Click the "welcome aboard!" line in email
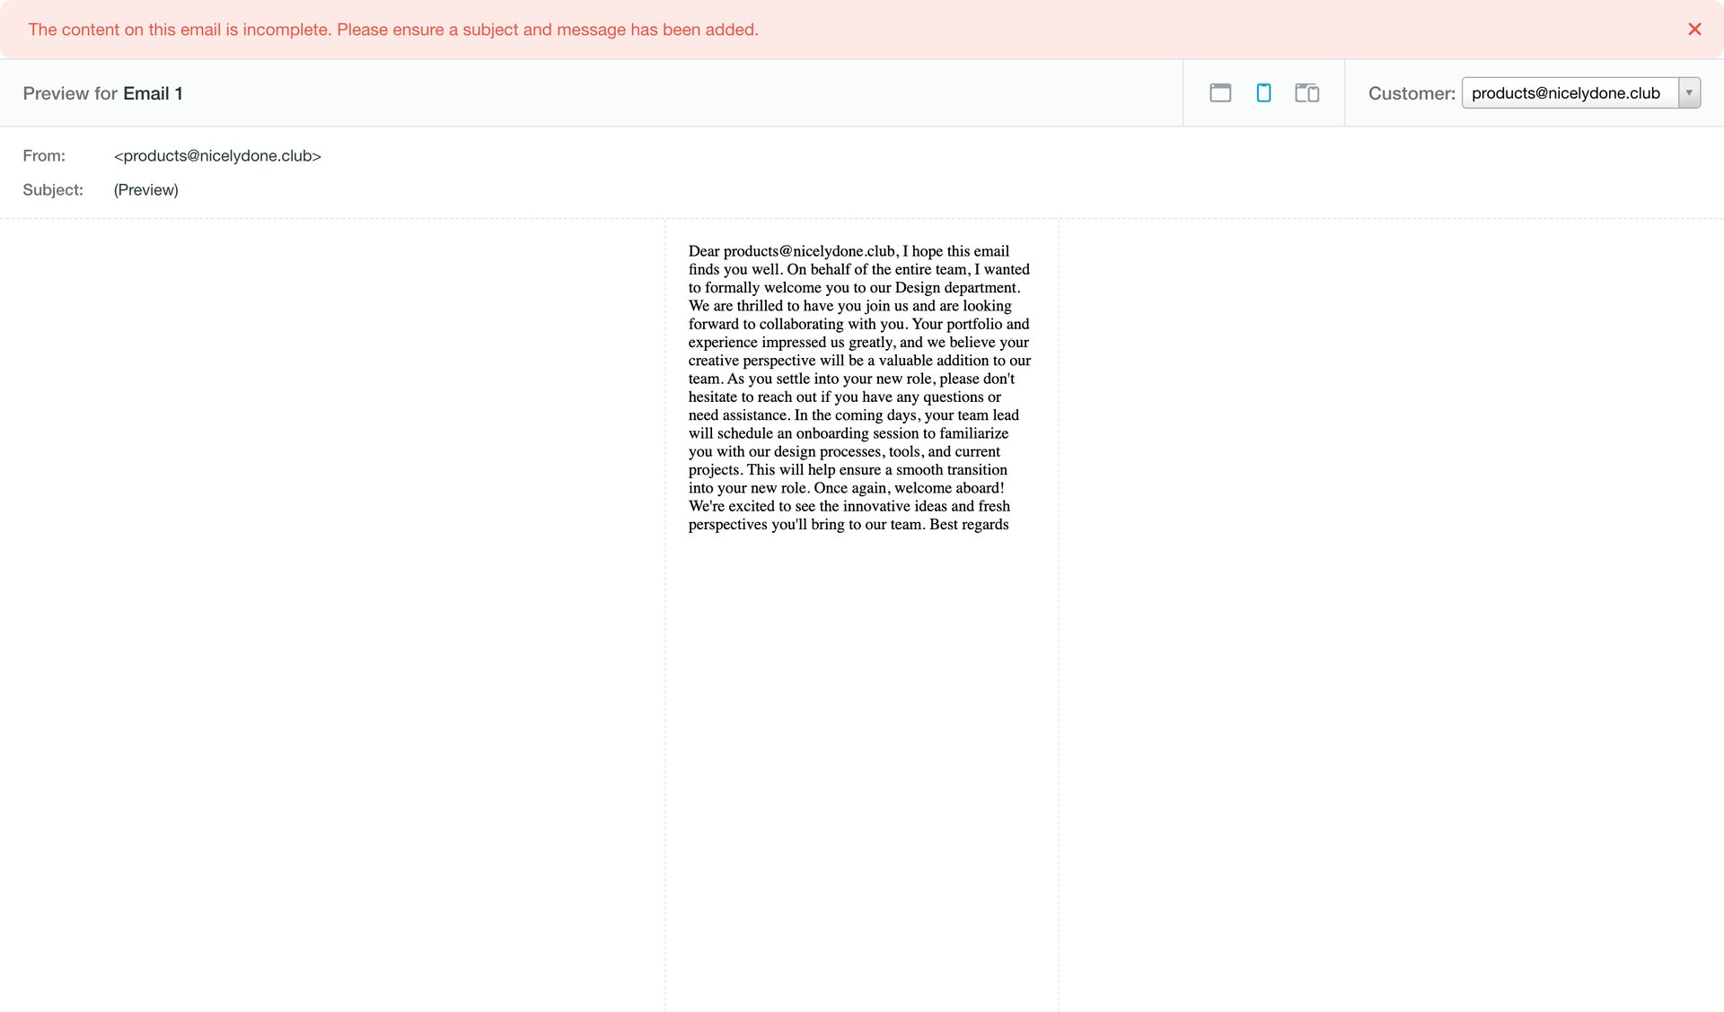 tap(948, 488)
